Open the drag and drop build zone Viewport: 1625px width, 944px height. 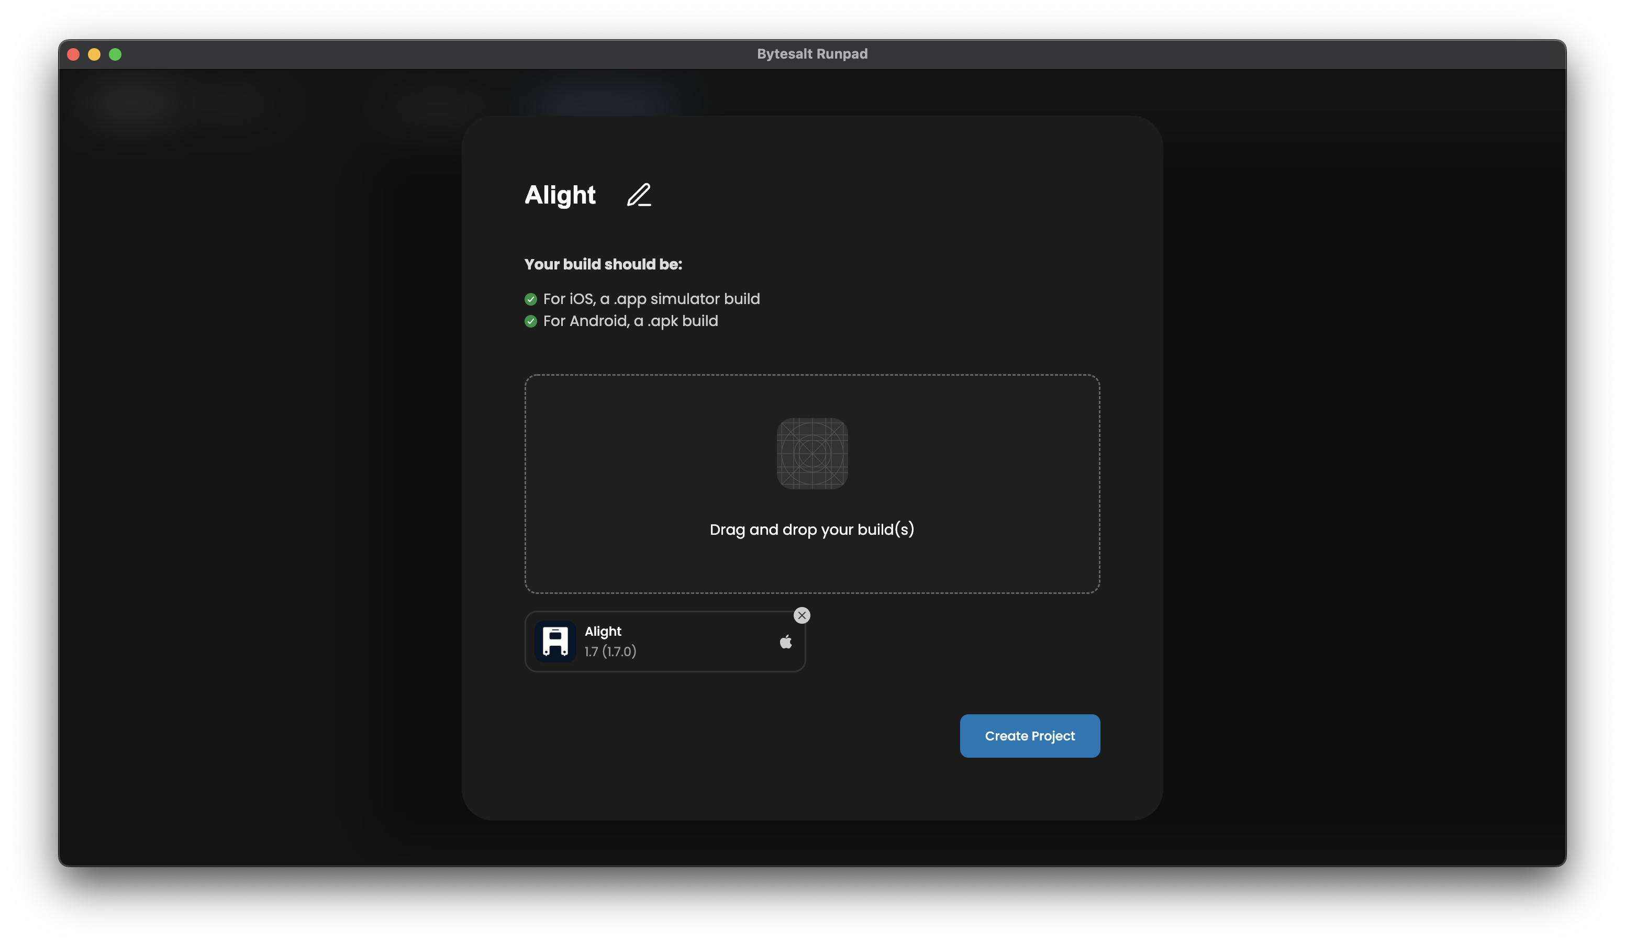point(812,484)
